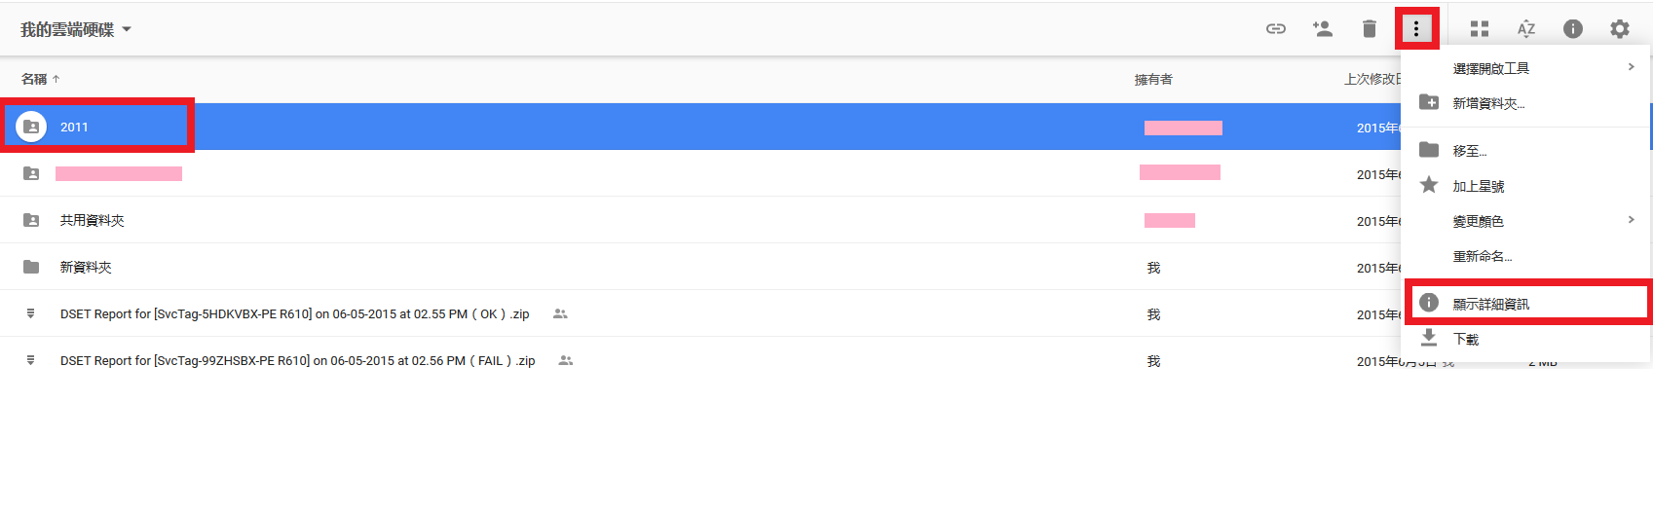Click the trash delete icon
The image size is (1653, 513).
pyautogui.click(x=1369, y=29)
